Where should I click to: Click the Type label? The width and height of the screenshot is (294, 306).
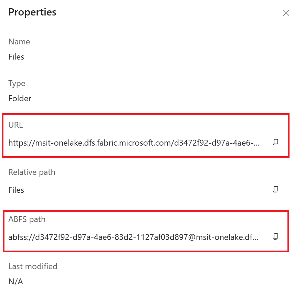pos(17,84)
